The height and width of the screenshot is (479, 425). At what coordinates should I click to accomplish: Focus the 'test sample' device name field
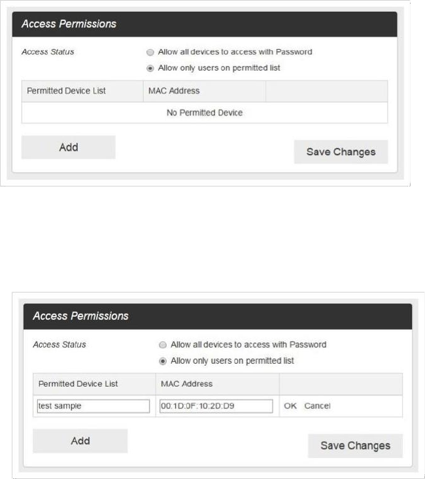point(93,406)
